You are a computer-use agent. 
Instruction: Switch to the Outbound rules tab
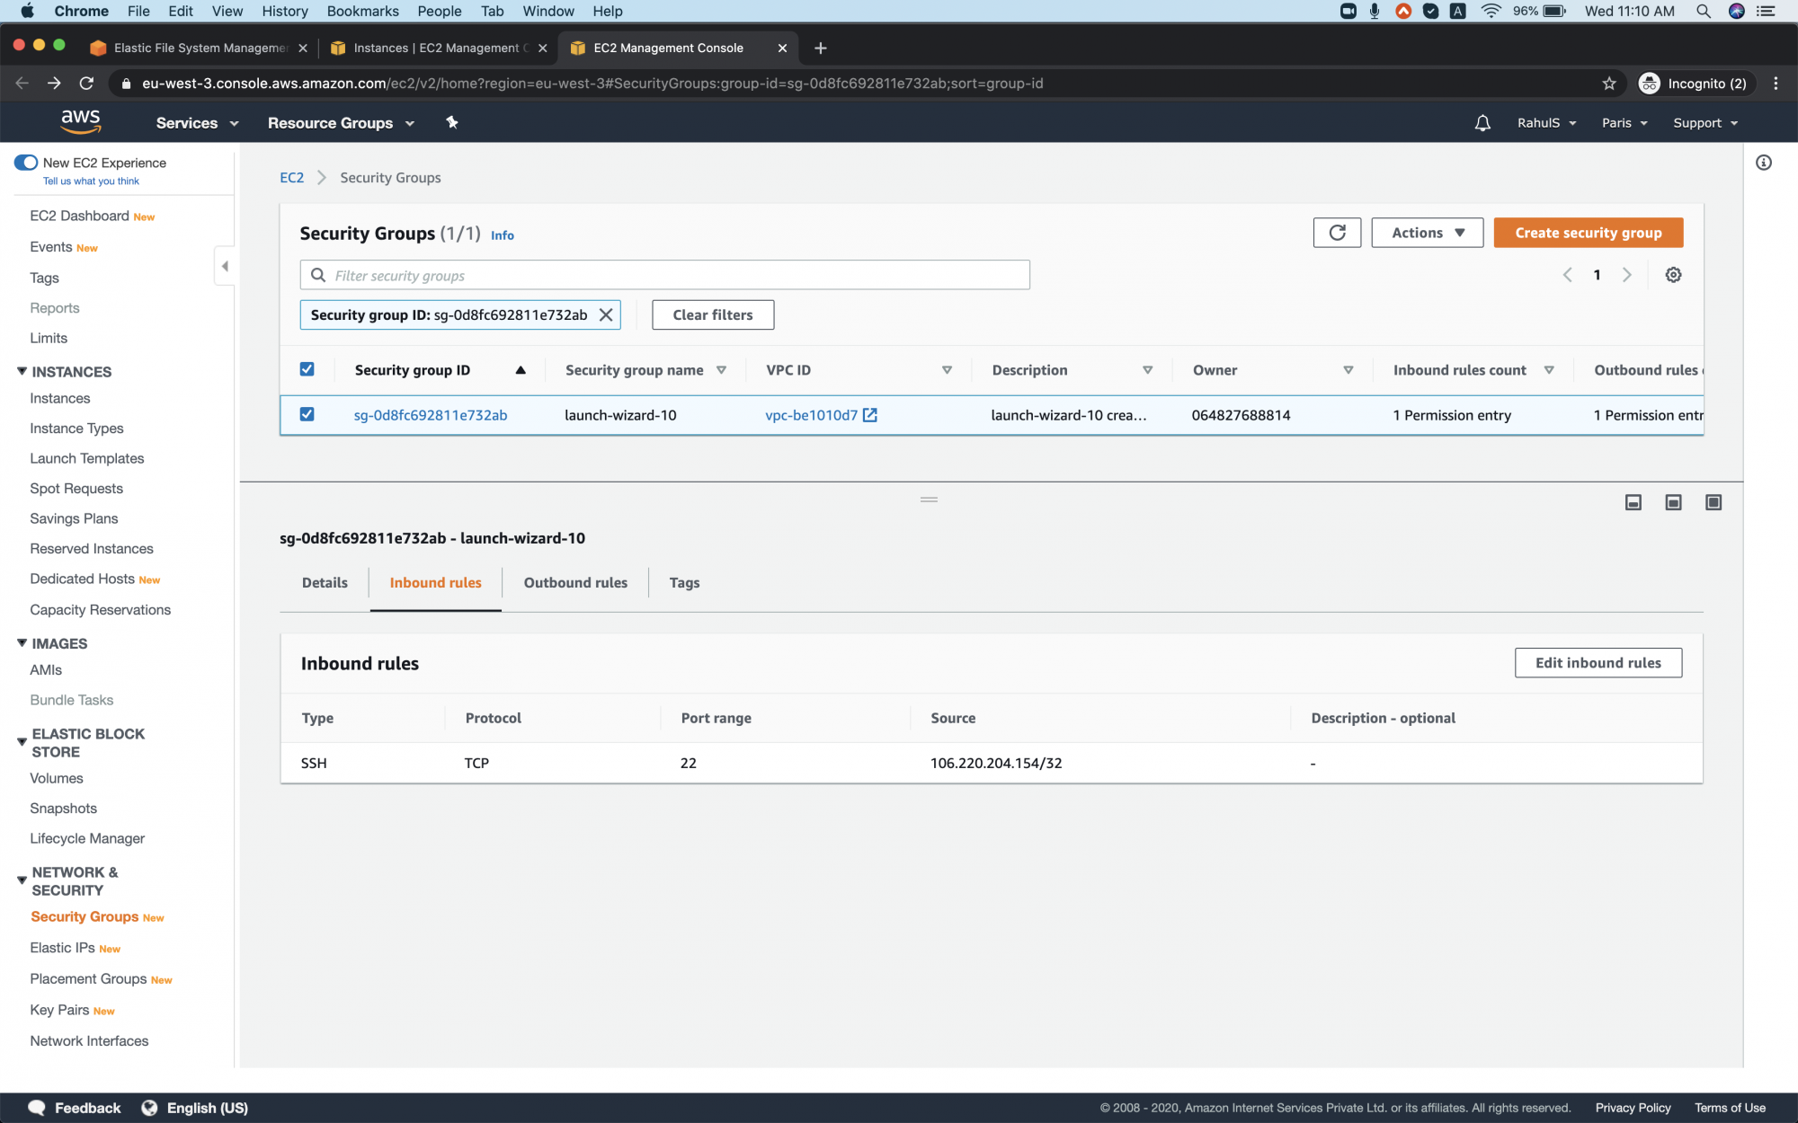[x=575, y=582]
